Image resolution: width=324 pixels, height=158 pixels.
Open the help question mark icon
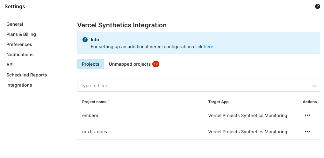click(317, 6)
